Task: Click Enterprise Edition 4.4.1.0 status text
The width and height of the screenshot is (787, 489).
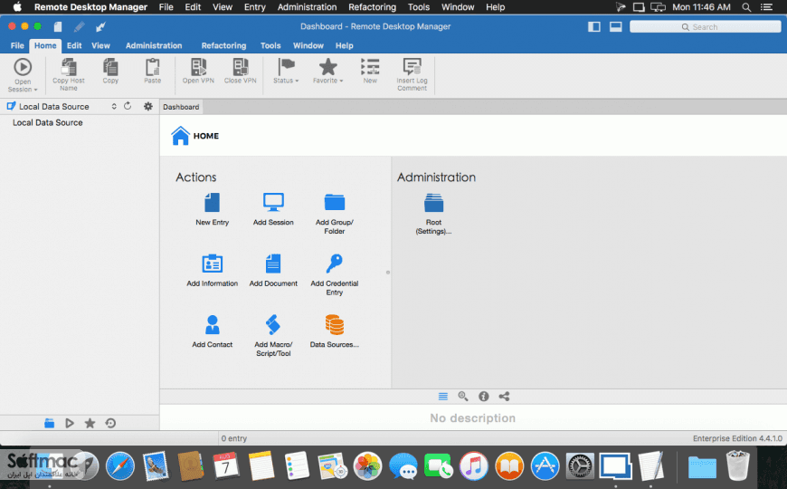Action: [x=737, y=438]
